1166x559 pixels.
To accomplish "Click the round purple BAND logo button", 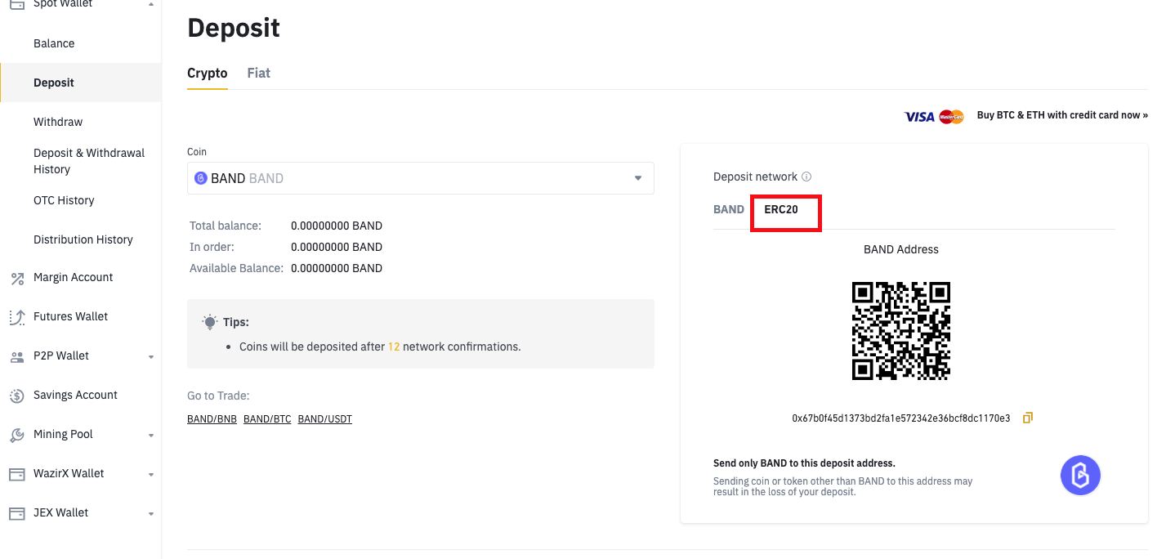I will pyautogui.click(x=1080, y=475).
